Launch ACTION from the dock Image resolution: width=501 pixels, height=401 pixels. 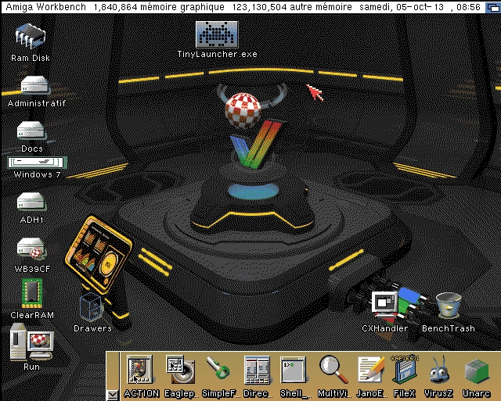[x=139, y=370]
